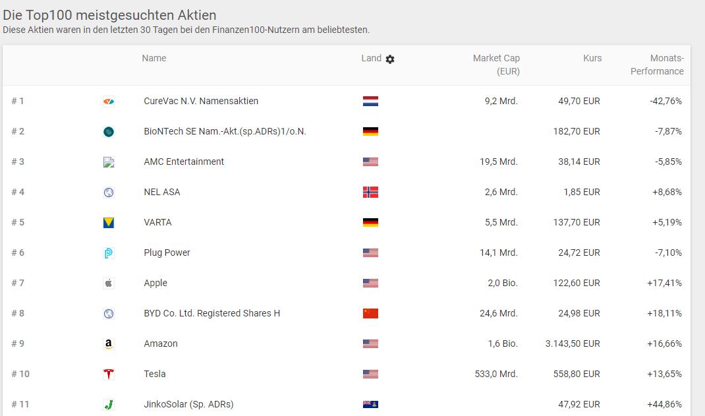Open CureVac N.V. Namensaktien stock page
Screen dimensions: 705x416
tap(201, 101)
